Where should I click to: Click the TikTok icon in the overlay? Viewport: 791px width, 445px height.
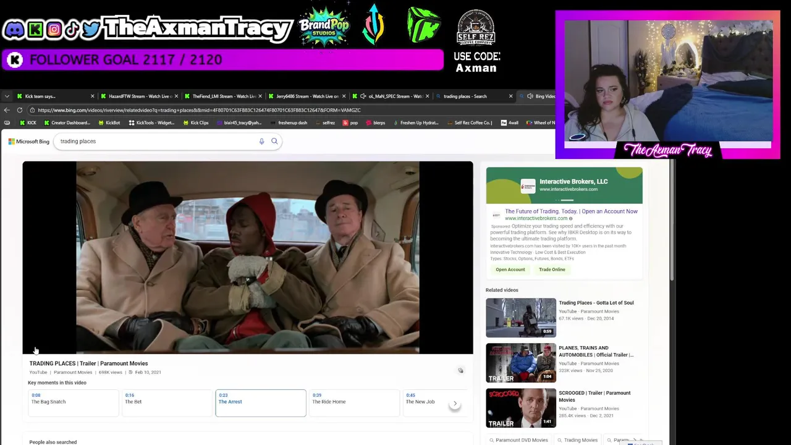tap(72, 29)
